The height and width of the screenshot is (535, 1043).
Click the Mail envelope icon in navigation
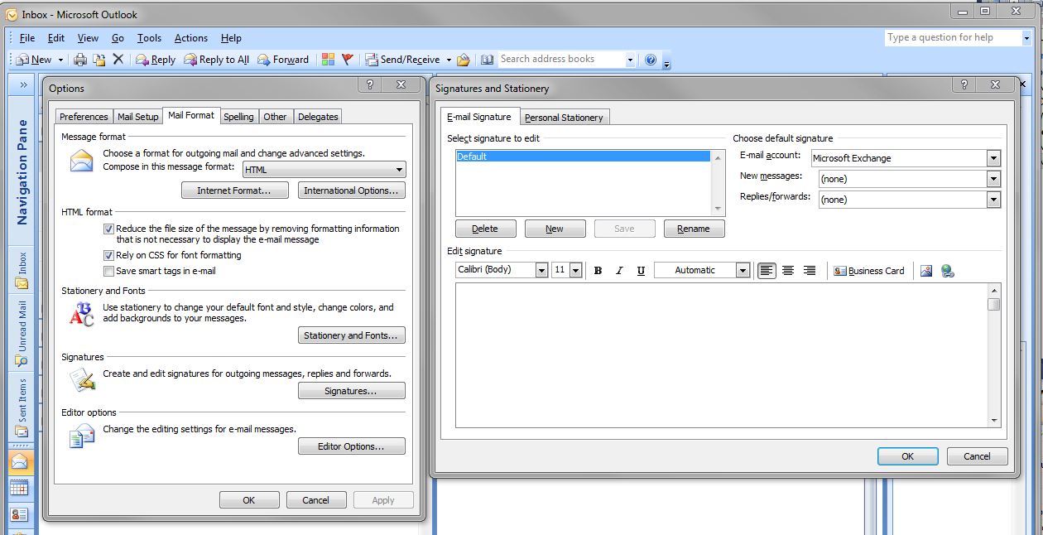pyautogui.click(x=20, y=462)
